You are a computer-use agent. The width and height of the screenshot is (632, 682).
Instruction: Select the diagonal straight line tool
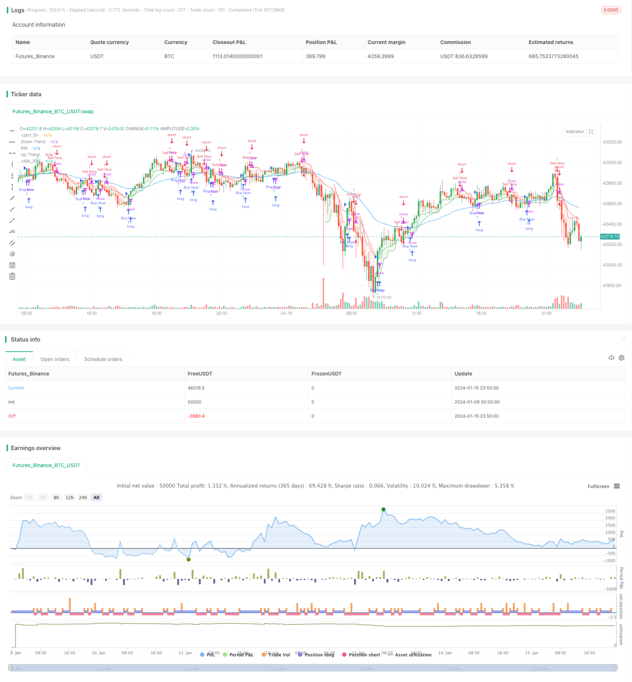click(x=12, y=198)
